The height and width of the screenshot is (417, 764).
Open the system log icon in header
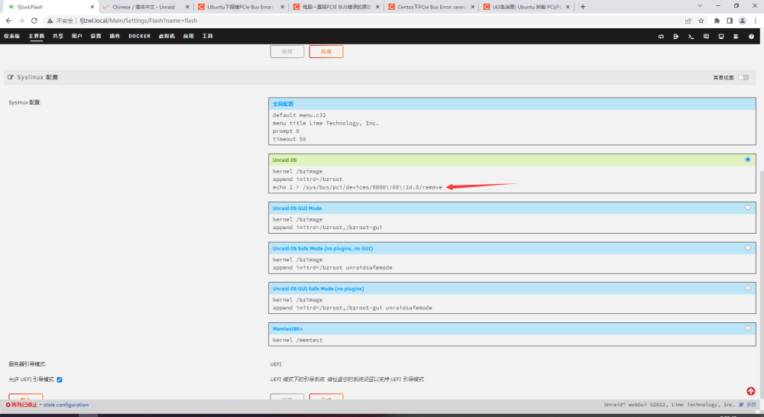736,36
